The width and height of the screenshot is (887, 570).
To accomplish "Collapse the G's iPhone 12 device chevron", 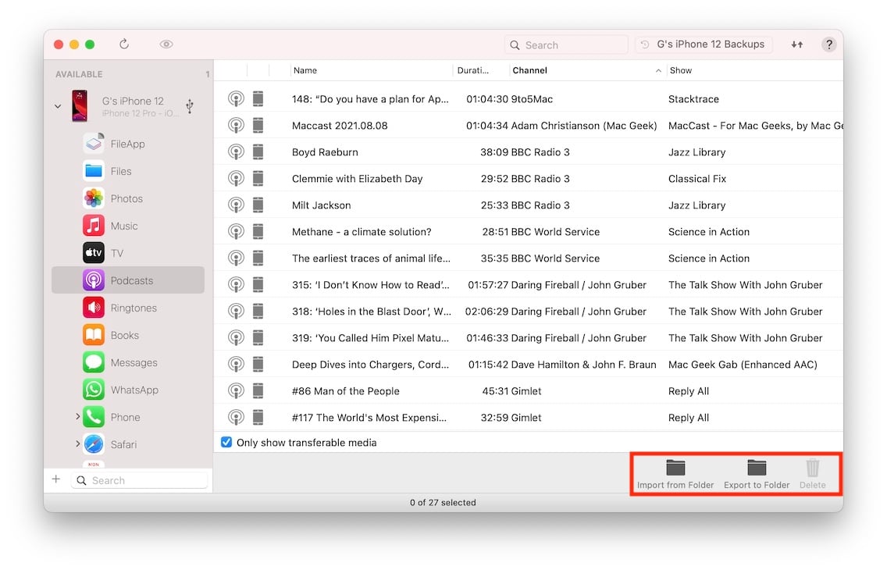I will [x=58, y=105].
